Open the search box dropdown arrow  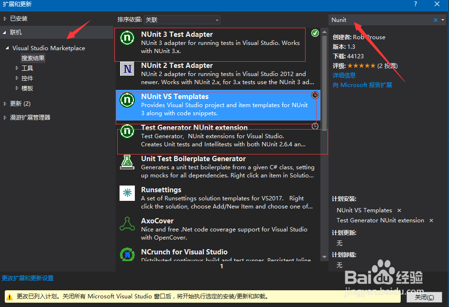pos(443,20)
